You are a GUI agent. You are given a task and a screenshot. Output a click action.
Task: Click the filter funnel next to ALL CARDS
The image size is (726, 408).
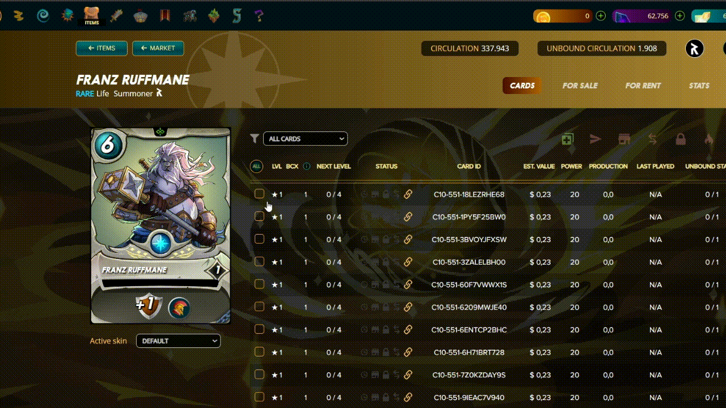pos(255,139)
